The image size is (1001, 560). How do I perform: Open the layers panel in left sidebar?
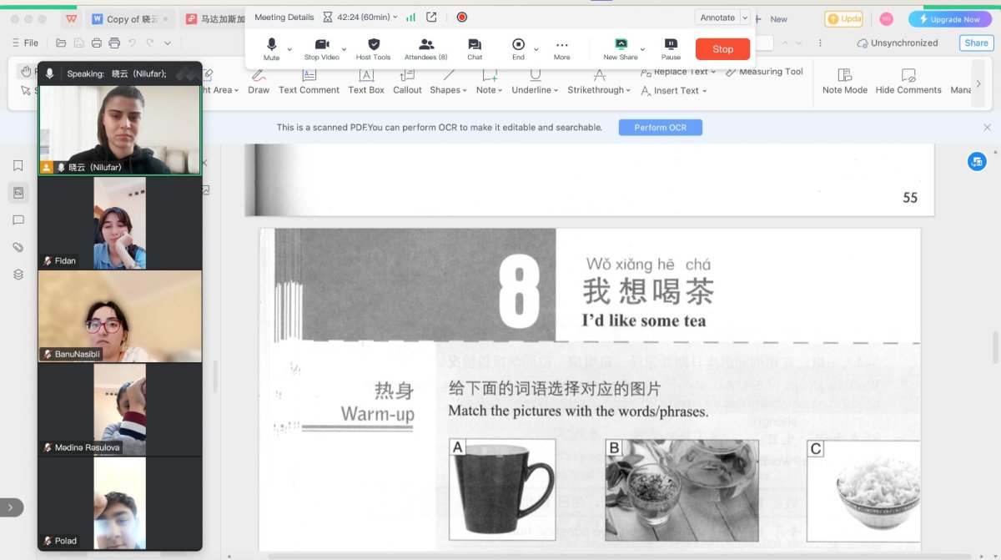[18, 275]
